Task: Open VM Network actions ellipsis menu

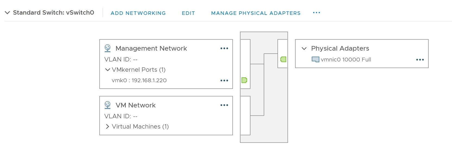Action: [x=224, y=105]
